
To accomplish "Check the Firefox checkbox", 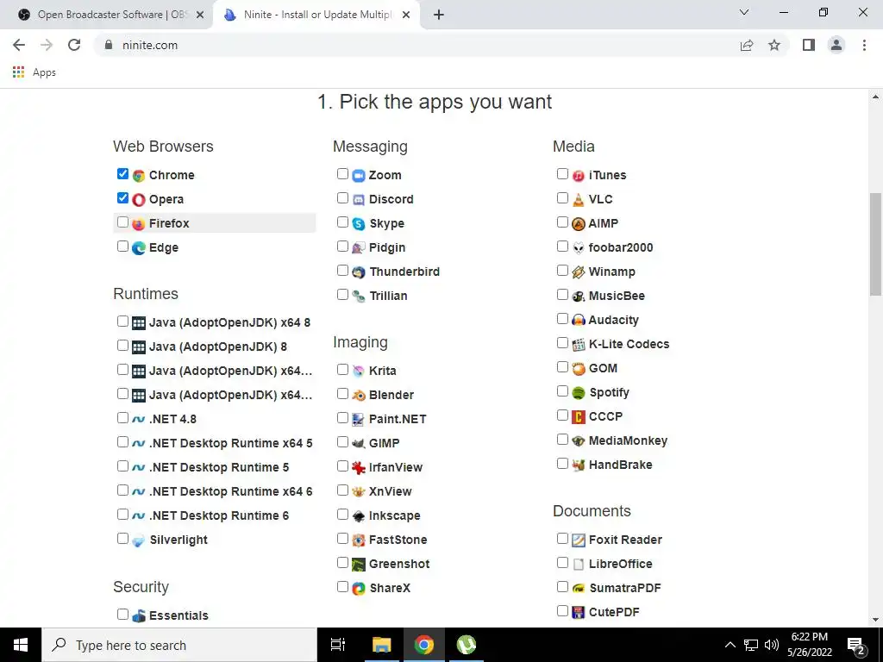I will tap(122, 222).
